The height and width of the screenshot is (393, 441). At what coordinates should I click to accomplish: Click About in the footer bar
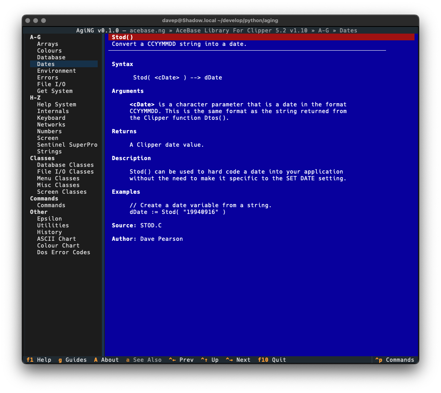(x=106, y=360)
